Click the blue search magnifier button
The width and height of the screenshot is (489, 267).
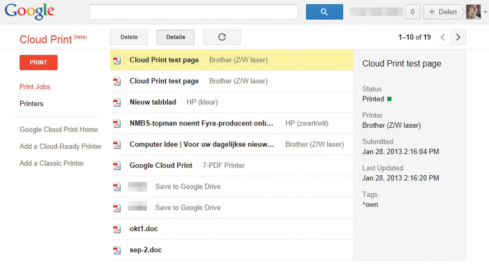[324, 12]
